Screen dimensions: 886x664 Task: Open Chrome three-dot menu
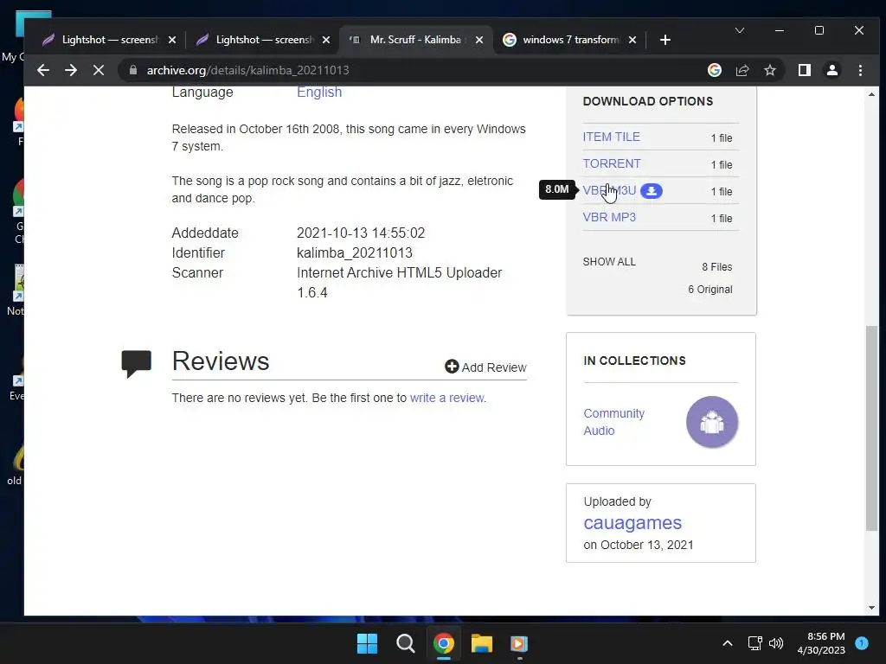click(860, 70)
